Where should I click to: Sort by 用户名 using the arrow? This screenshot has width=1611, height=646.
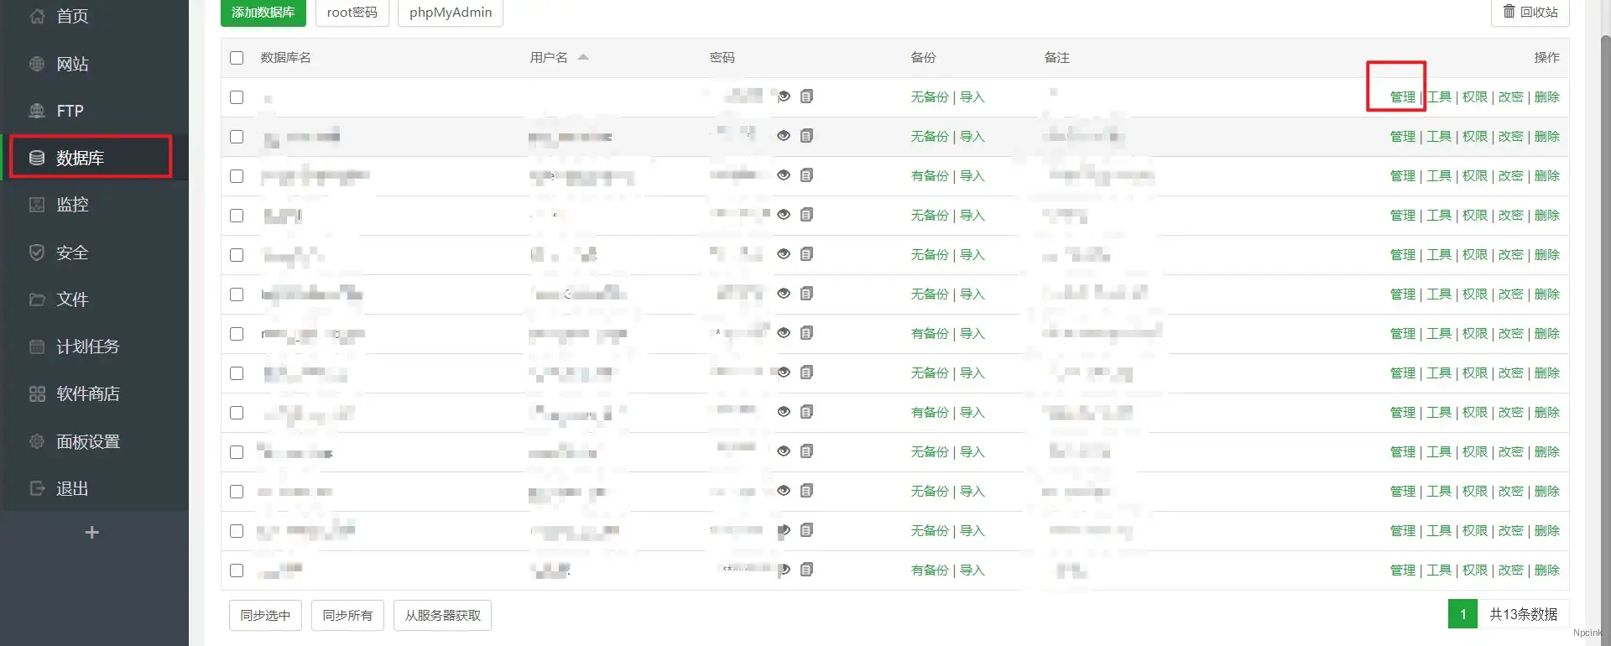(x=583, y=57)
